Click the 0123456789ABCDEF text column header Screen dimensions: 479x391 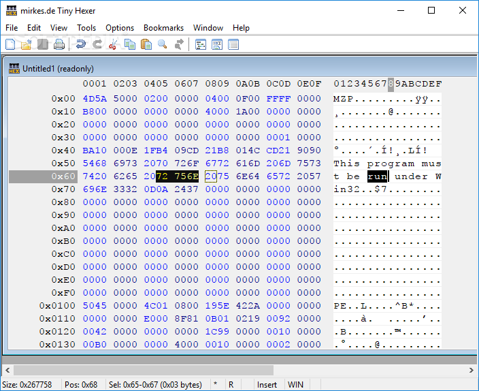(x=388, y=84)
